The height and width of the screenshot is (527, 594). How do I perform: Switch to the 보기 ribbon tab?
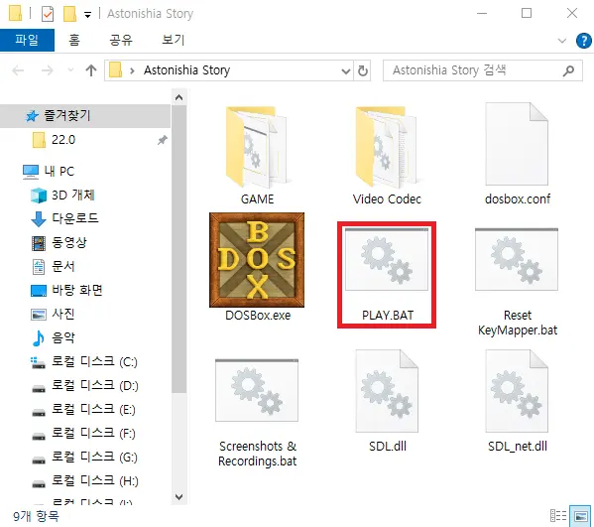point(174,40)
